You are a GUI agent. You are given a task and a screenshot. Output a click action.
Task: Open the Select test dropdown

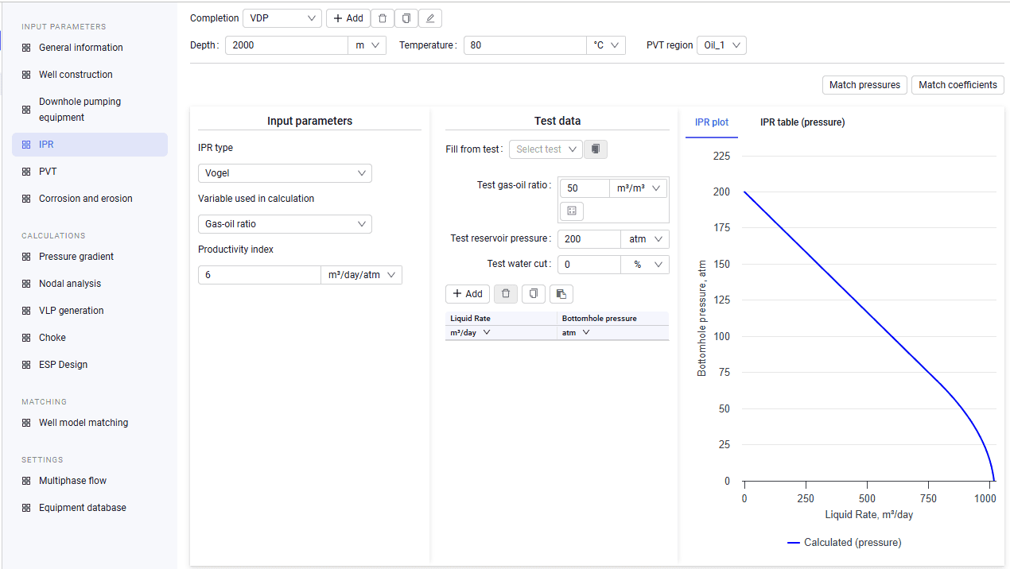point(546,149)
